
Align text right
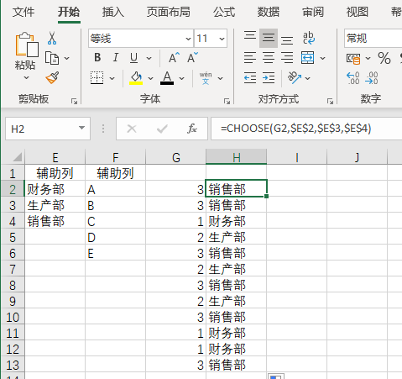(287, 58)
